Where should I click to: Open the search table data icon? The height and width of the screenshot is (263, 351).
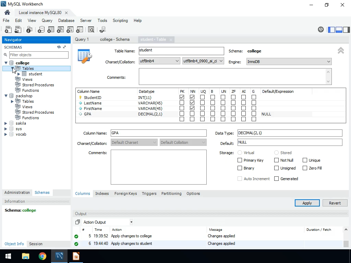91,30
